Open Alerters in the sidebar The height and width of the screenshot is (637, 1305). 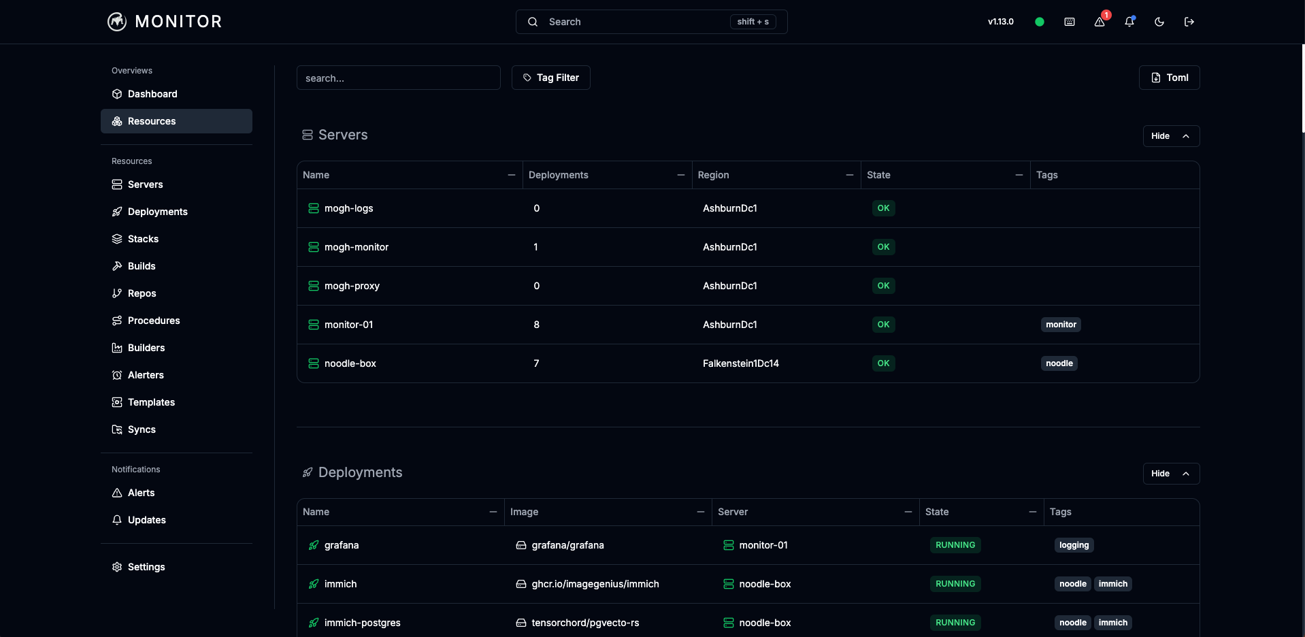pyautogui.click(x=176, y=375)
